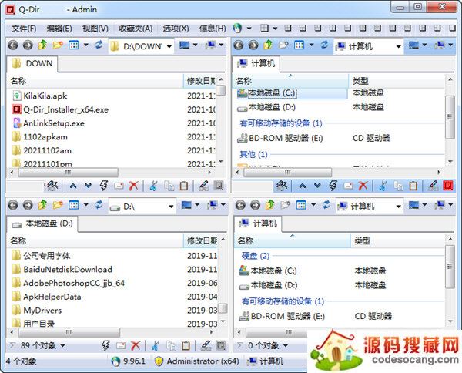The height and width of the screenshot is (373, 462).
Task: Open the 文件(F) menu
Action: pyautogui.click(x=24, y=29)
